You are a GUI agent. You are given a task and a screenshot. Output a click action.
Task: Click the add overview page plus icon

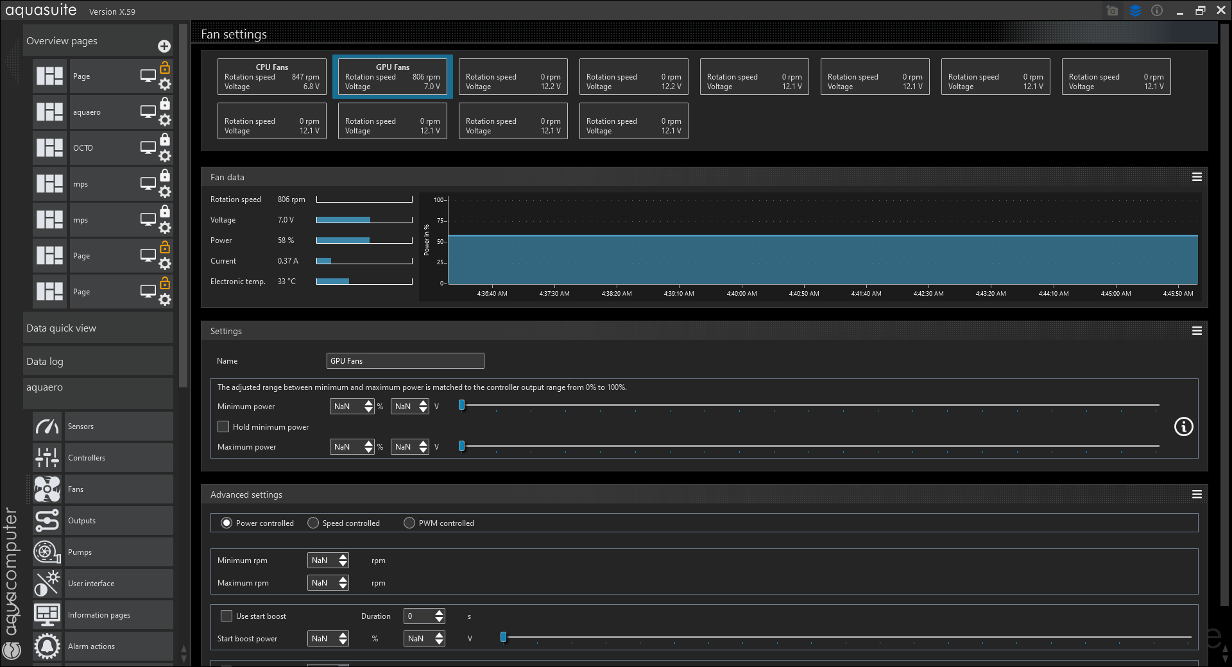(x=164, y=46)
